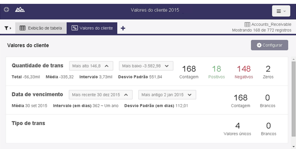Open the filter funnel panel
296x149 pixels.
tap(8, 28)
